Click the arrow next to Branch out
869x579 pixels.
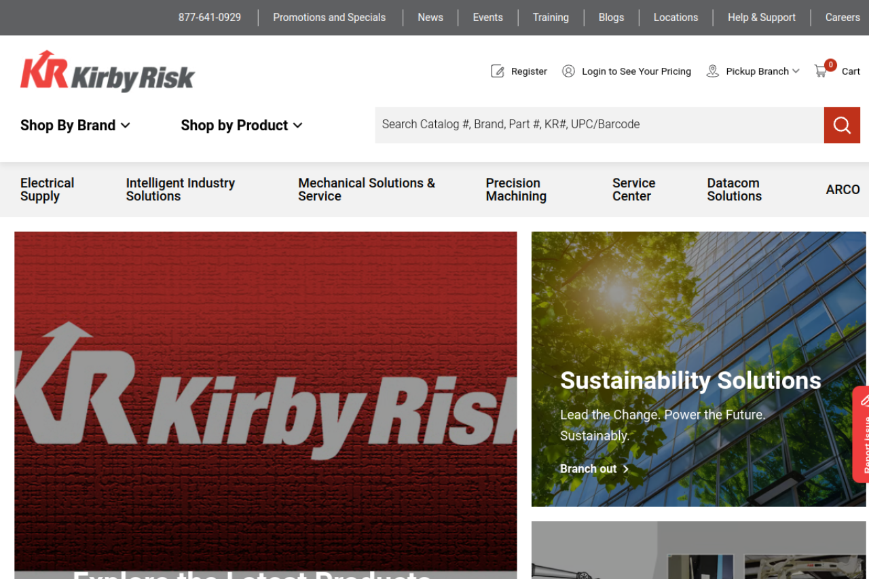click(626, 469)
